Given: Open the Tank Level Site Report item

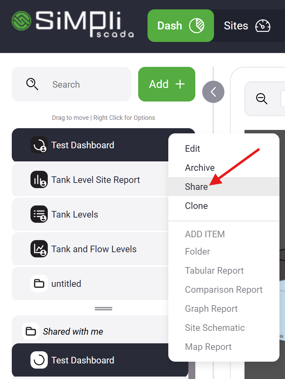Looking at the screenshot, I should point(96,180).
